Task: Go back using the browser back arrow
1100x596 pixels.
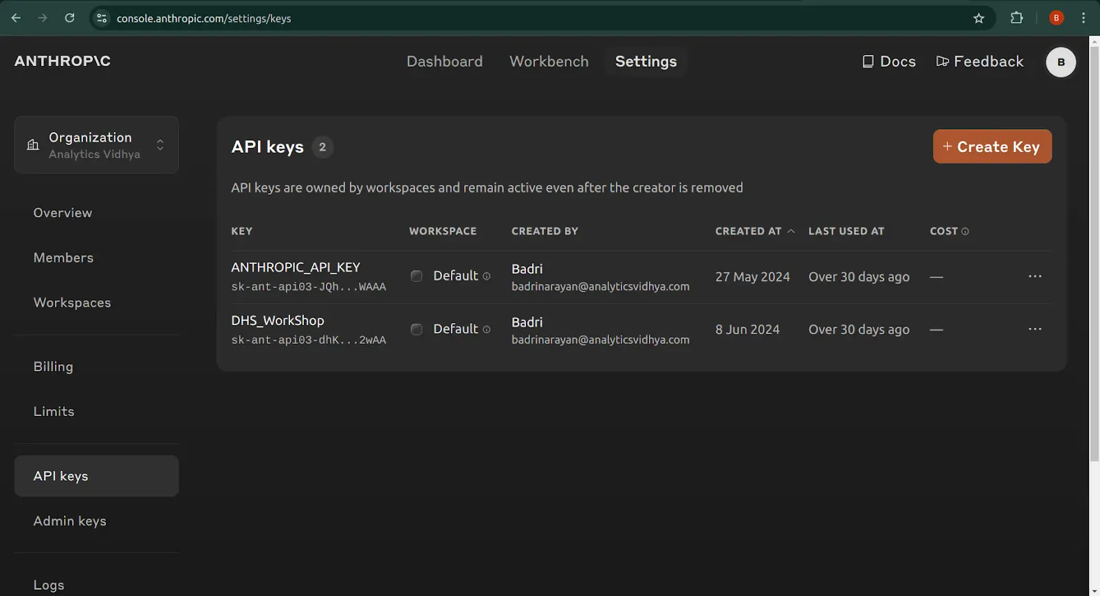Action: pyautogui.click(x=16, y=18)
